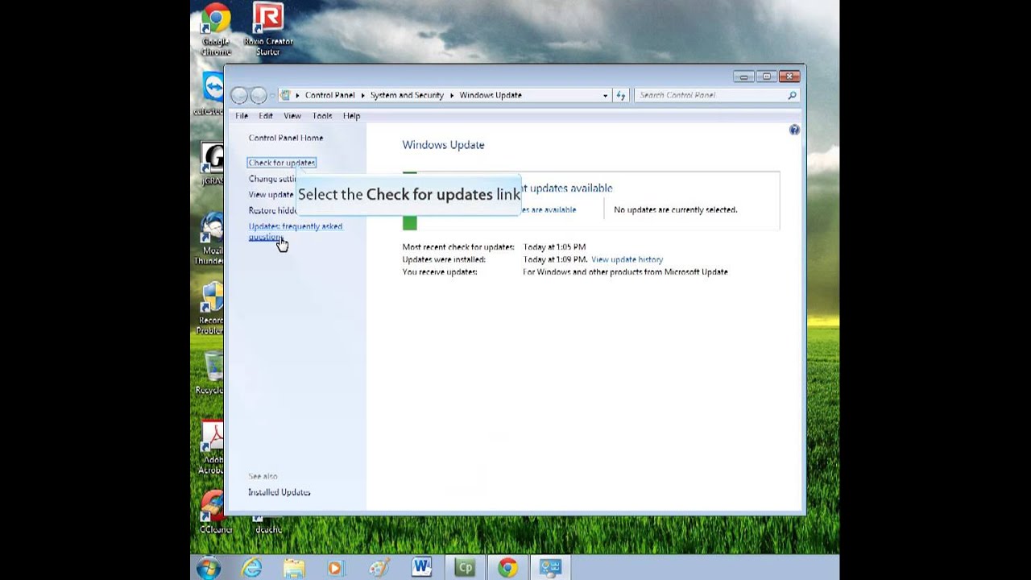Switch to Microsoft Word in taskbar
The image size is (1031, 580).
point(421,568)
